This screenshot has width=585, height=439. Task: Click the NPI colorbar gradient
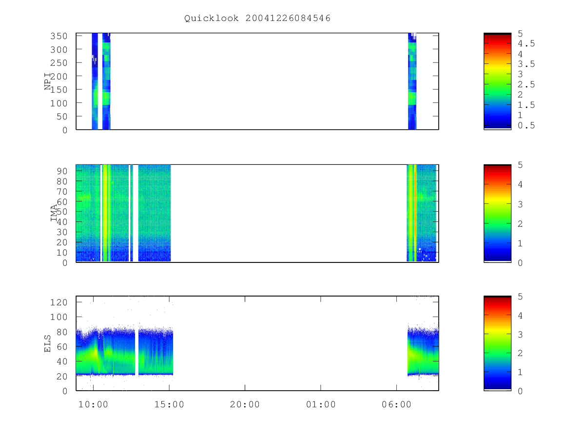coord(497,81)
